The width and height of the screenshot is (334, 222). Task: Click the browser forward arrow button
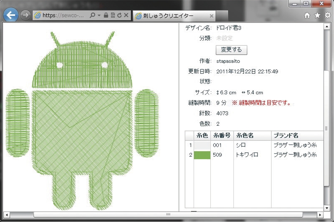point(25,15)
